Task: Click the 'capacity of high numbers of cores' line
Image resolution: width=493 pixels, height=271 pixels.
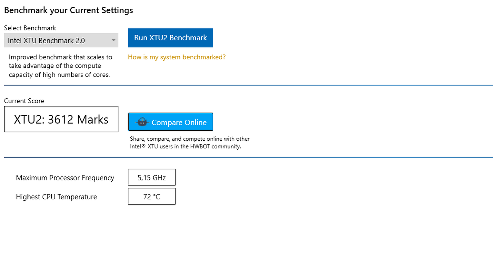Action: click(59, 75)
